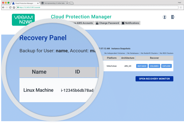Switch to the tab representing 12 other tabs
This screenshot has width=184, height=123.
click(54, 3)
